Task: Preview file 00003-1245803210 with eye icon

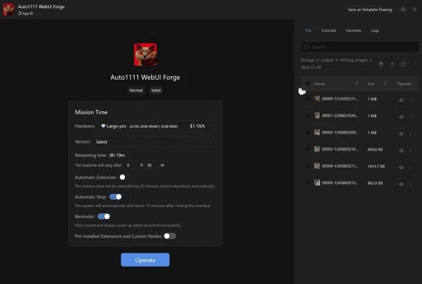Action: click(x=401, y=150)
